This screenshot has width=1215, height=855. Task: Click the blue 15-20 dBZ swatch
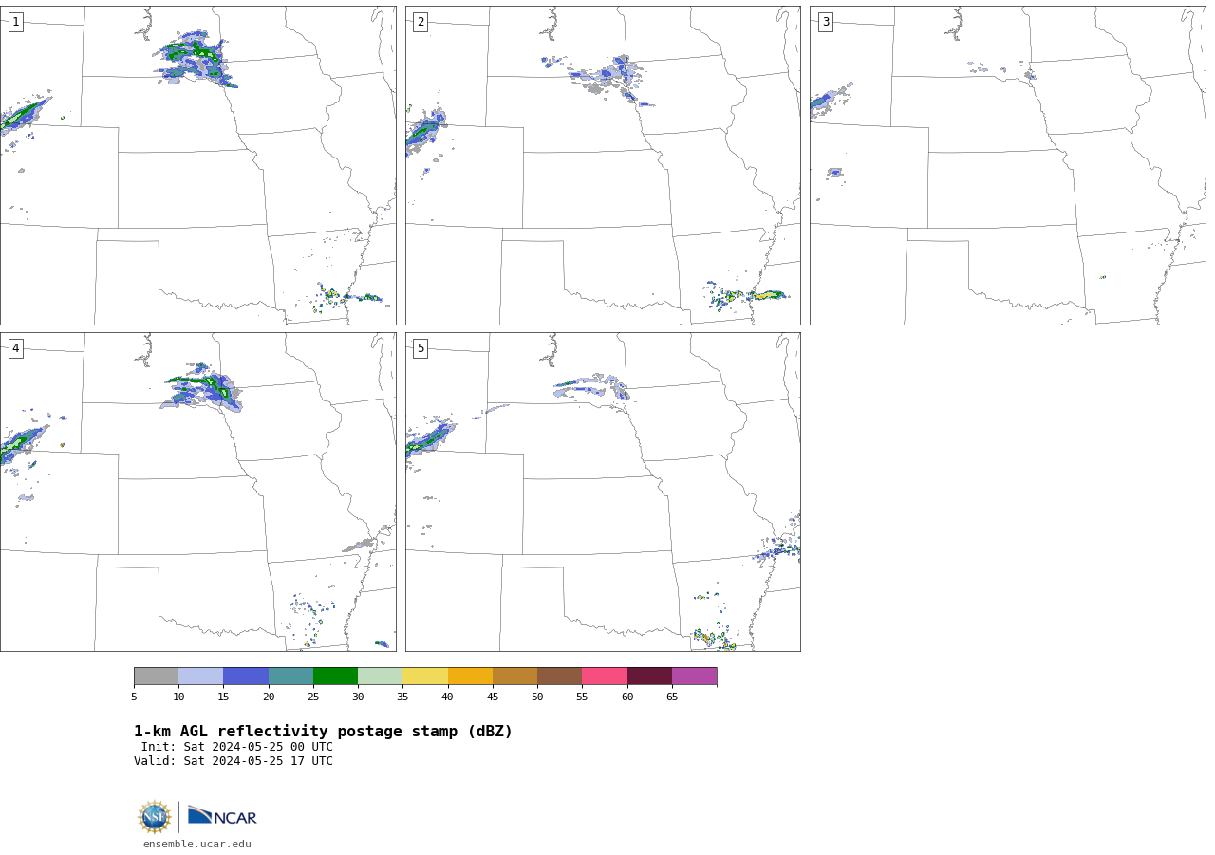[x=246, y=676]
